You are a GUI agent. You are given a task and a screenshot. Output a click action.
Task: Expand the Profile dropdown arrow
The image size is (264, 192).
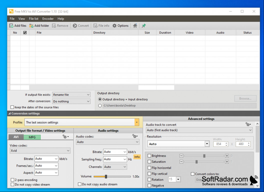[137, 122]
